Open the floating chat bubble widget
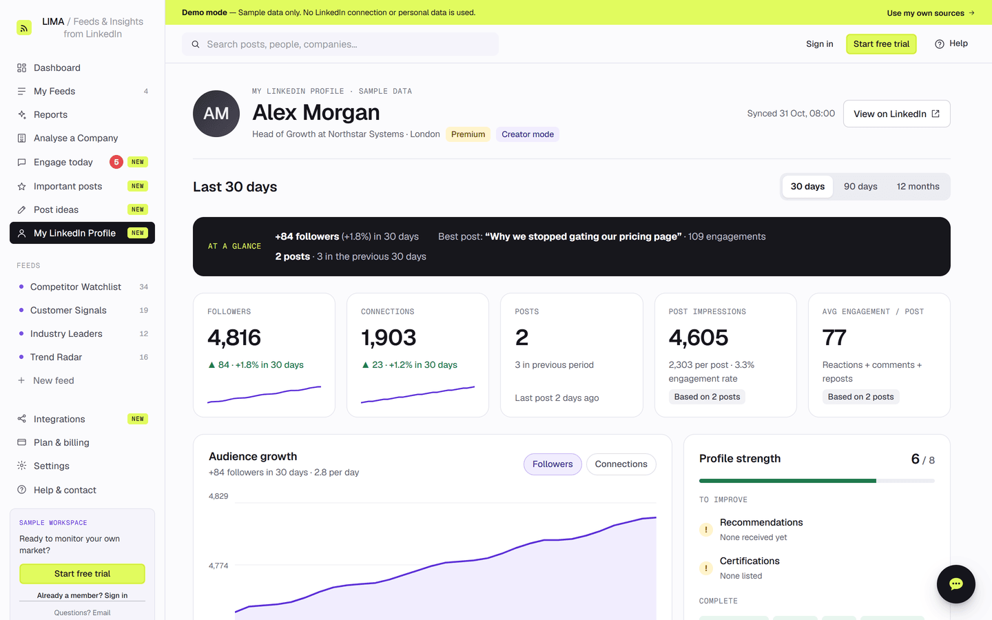The width and height of the screenshot is (992, 620). tap(955, 584)
